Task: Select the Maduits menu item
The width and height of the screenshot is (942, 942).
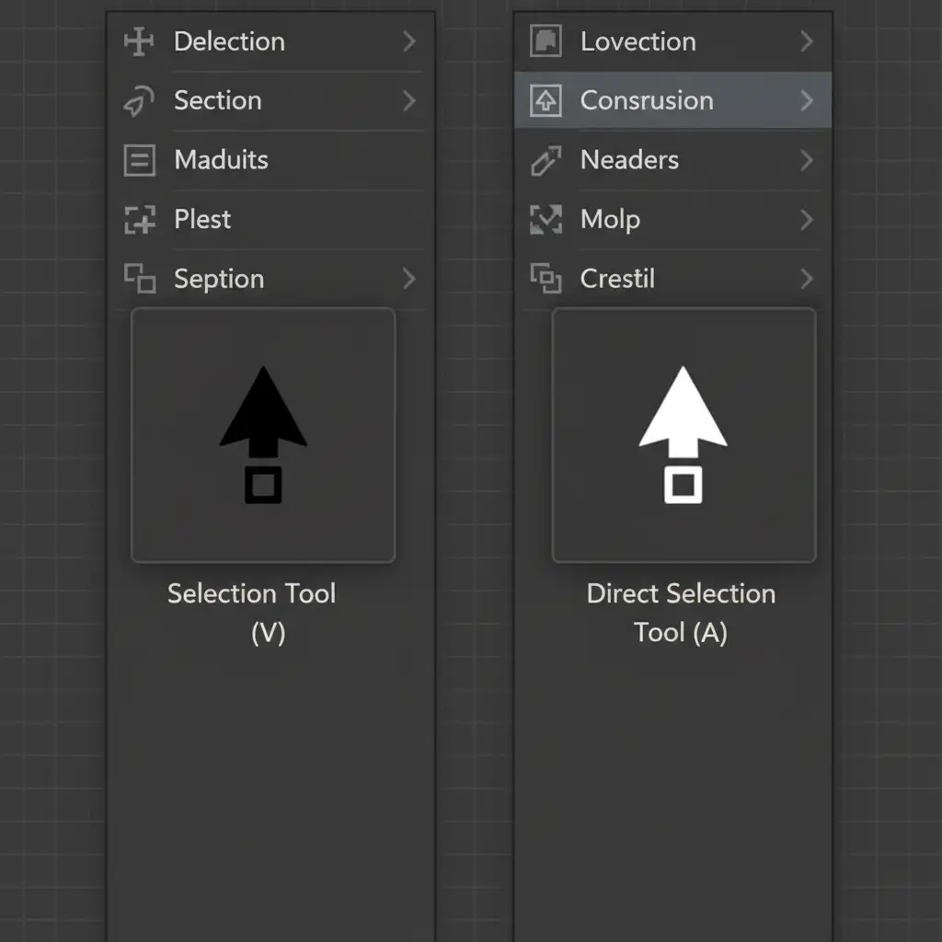Action: coord(221,160)
